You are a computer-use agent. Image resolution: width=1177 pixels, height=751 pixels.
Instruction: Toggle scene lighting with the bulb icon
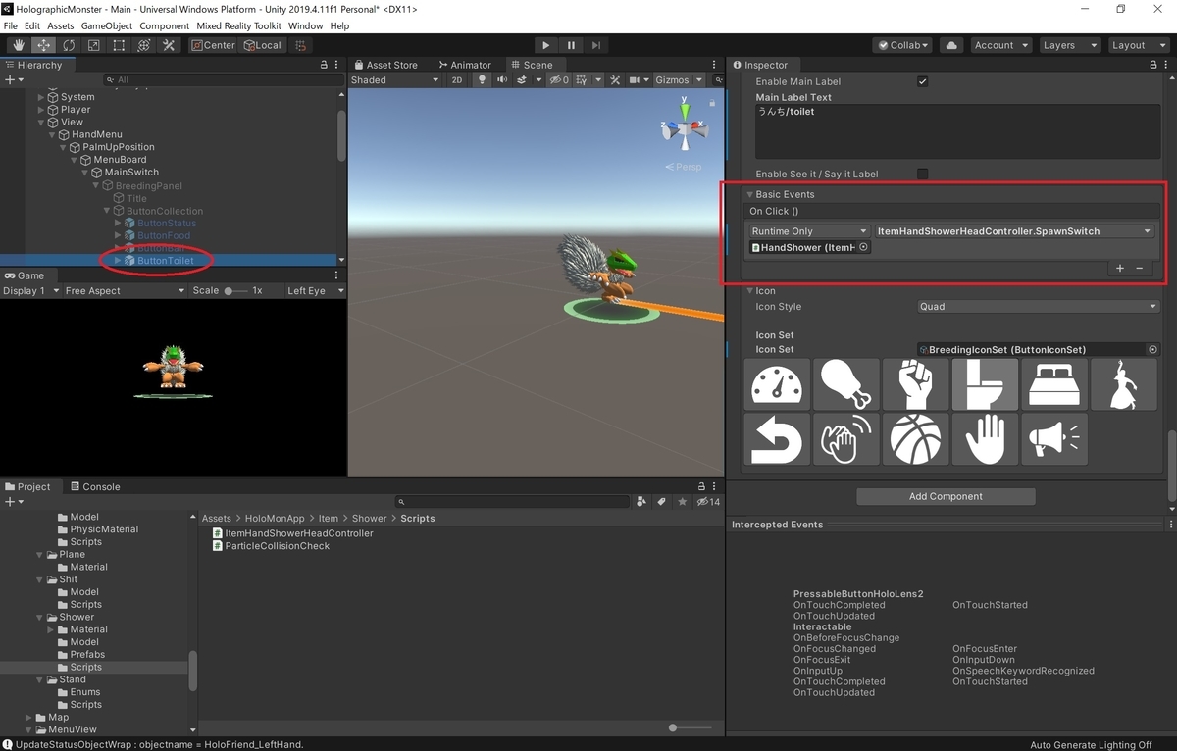482,80
